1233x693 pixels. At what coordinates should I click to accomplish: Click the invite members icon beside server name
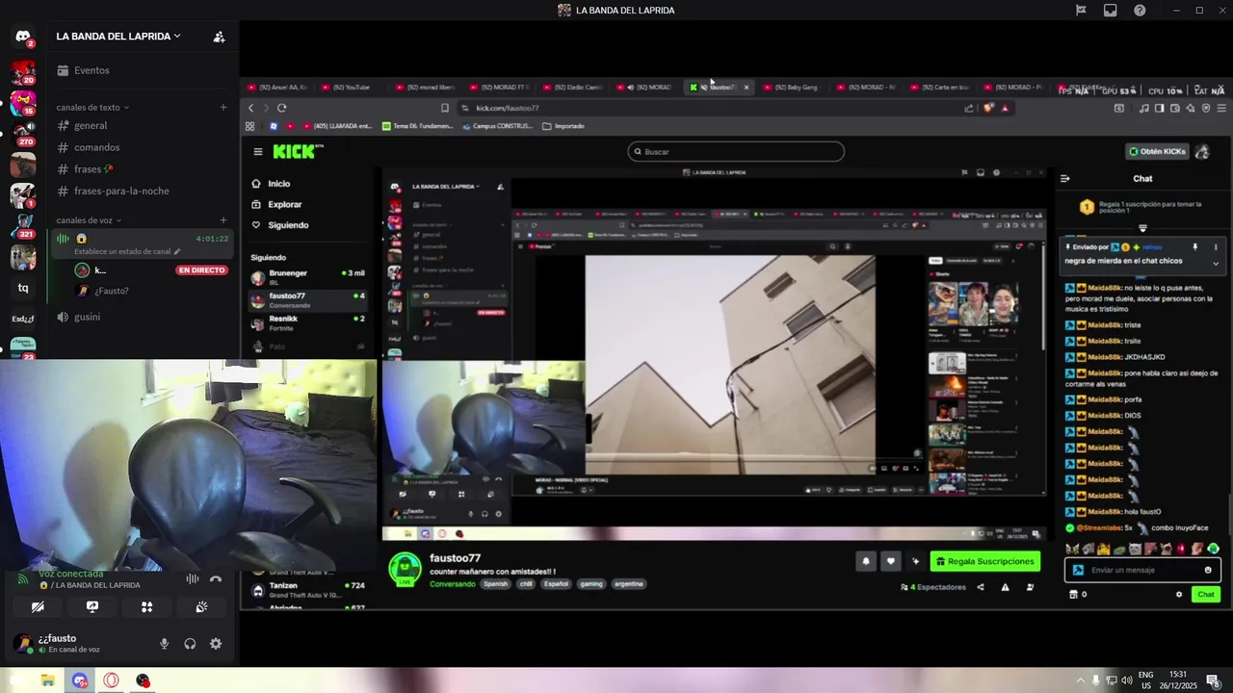point(219,37)
